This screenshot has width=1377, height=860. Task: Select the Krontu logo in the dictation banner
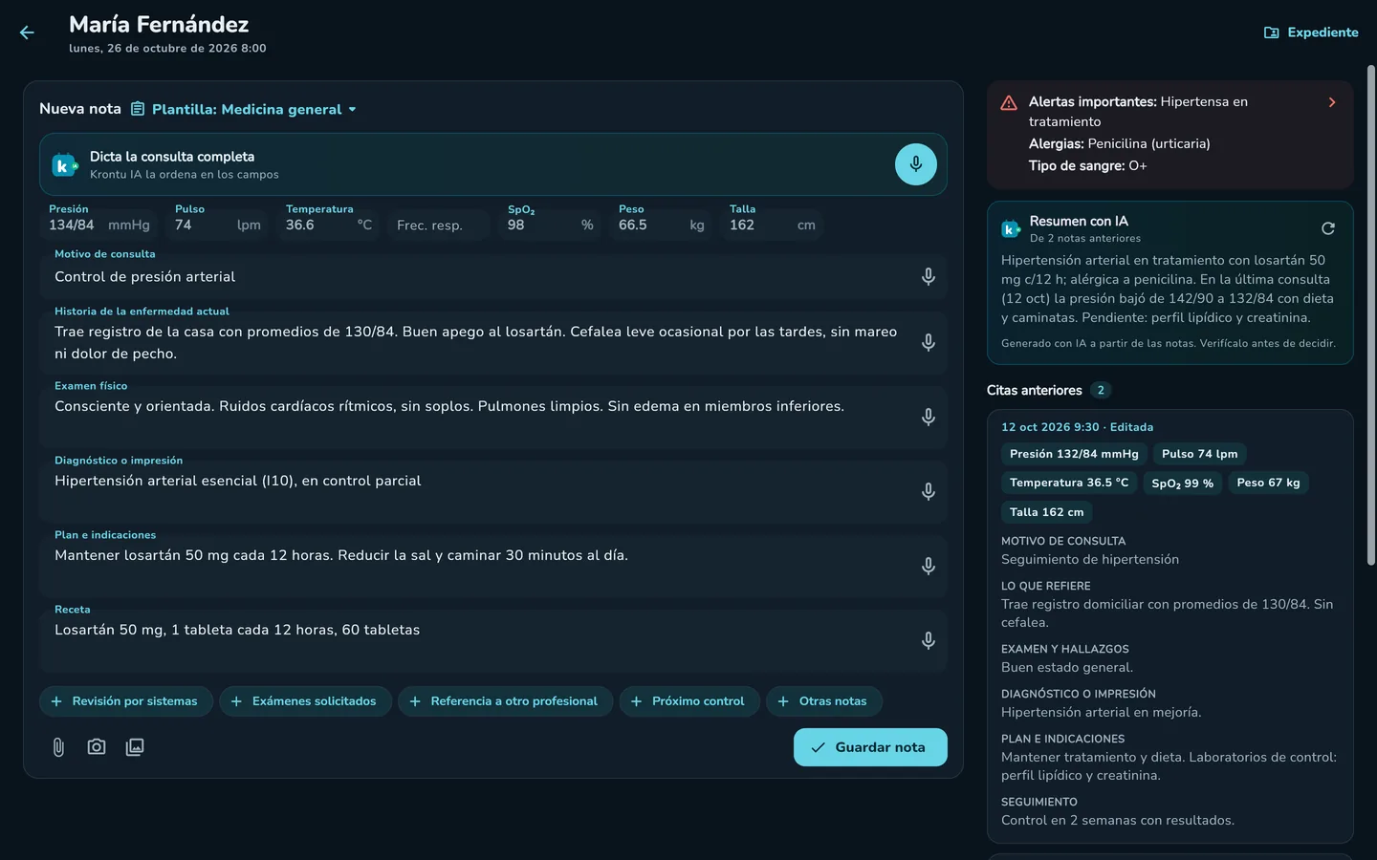64,165
